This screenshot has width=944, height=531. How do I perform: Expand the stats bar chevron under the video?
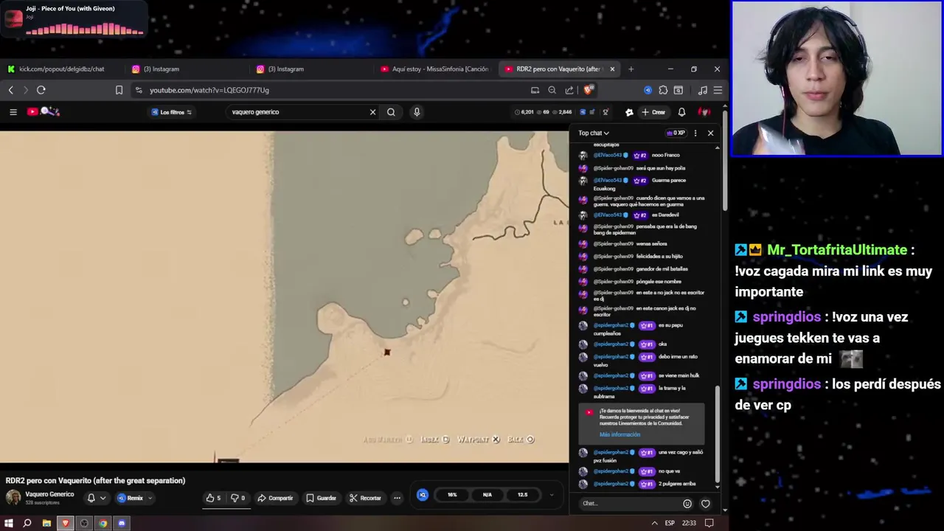click(x=552, y=495)
